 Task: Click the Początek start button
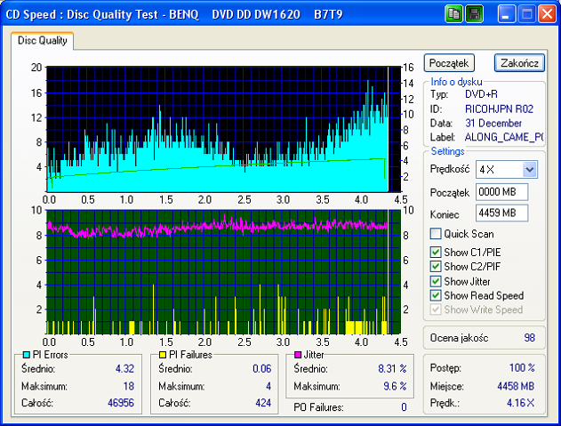tap(449, 63)
